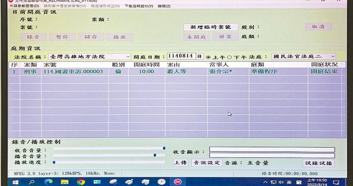Select case 114.國審重訴.000003 in the table
Image resolution: width=353 pixels, height=186 pixels.
pyautogui.click(x=73, y=72)
